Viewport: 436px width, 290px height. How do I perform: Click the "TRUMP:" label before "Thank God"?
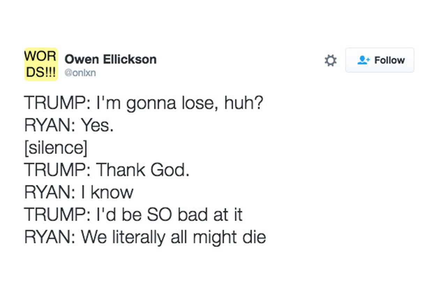[57, 170]
